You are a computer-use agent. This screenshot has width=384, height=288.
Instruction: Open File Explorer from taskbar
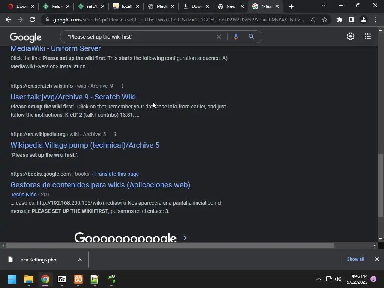pos(28,279)
